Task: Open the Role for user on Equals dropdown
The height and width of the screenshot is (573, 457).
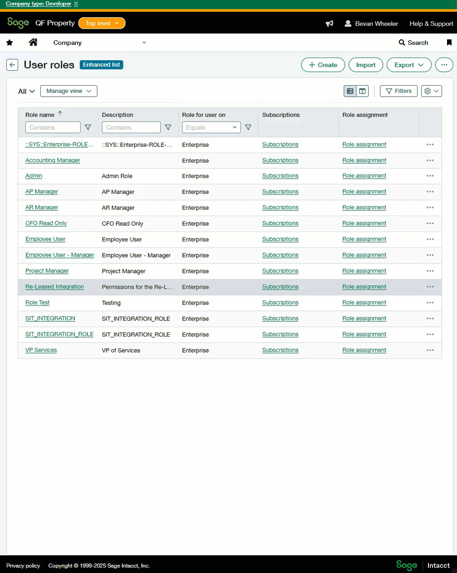Action: click(x=211, y=127)
